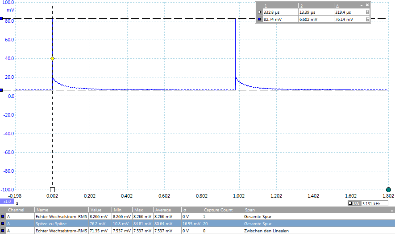Click the 319.4 µs delta value
The width and height of the screenshot is (395, 235).
[343, 12]
